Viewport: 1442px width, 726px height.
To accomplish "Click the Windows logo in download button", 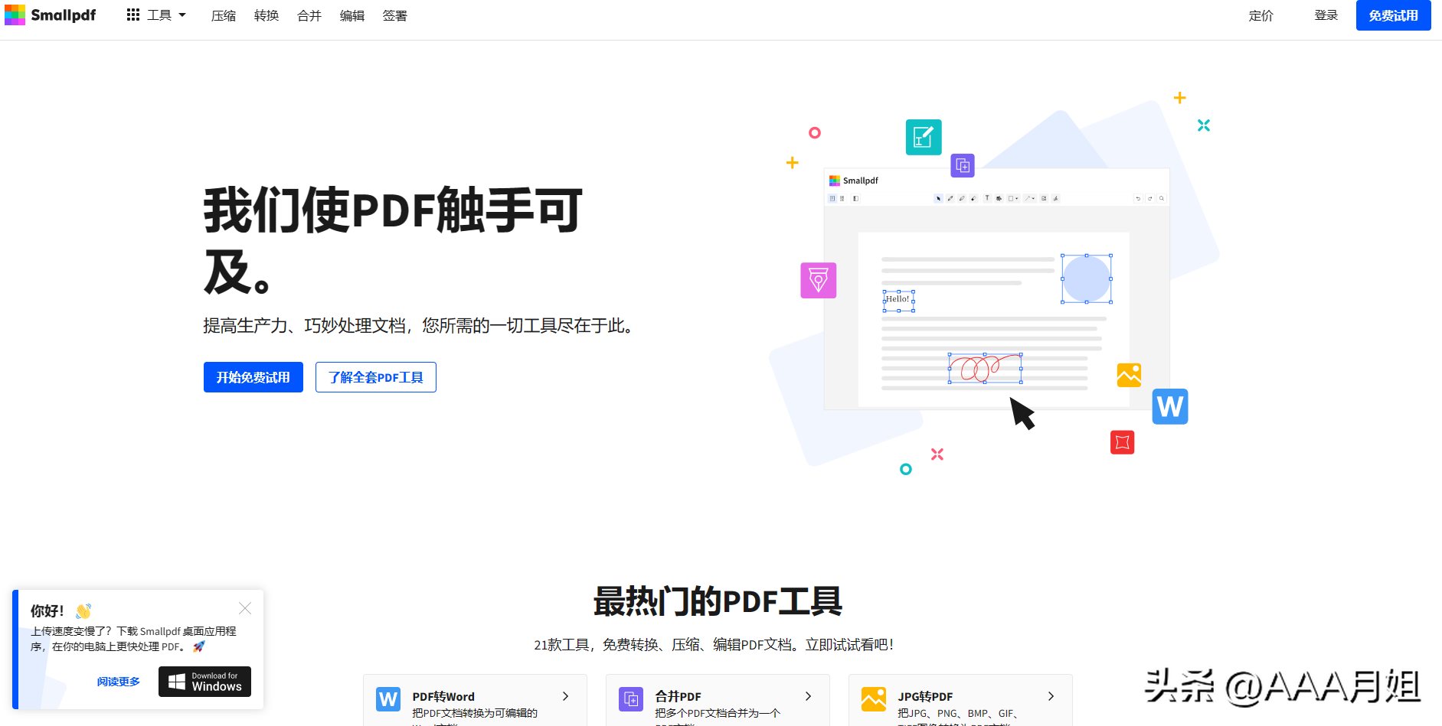I will pyautogui.click(x=177, y=682).
